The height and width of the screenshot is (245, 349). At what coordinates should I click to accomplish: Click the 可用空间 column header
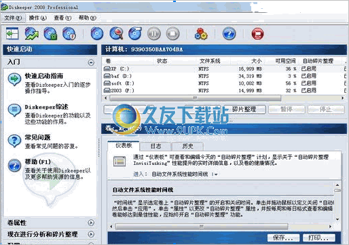(285, 61)
